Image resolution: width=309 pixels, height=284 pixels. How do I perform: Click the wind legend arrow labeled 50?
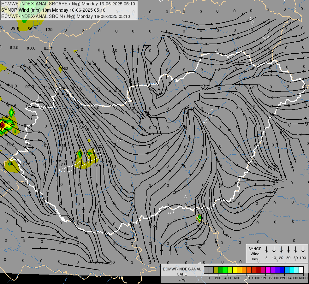tap(296, 250)
